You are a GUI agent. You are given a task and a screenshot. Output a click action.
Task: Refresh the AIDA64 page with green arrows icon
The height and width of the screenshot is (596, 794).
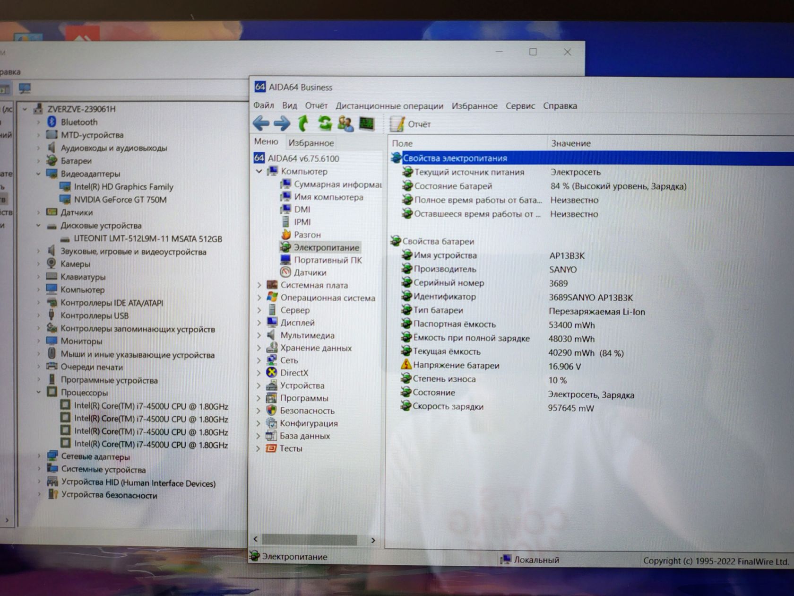(x=324, y=123)
